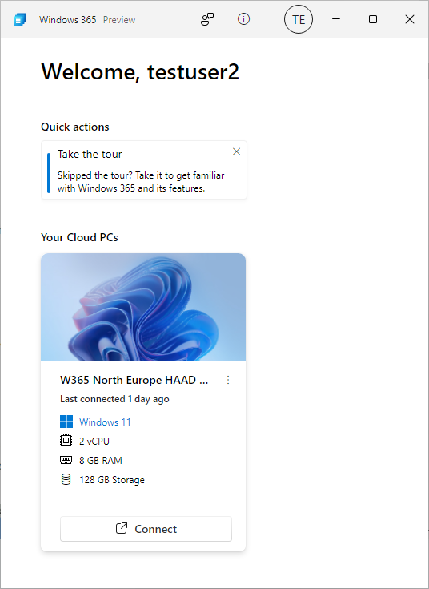Open the TE user account avatar
The width and height of the screenshot is (429, 589).
299,19
